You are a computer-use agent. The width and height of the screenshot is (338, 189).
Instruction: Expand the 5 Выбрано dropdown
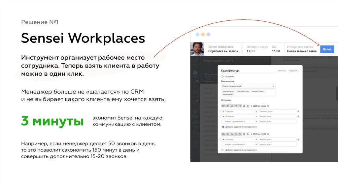240,111
